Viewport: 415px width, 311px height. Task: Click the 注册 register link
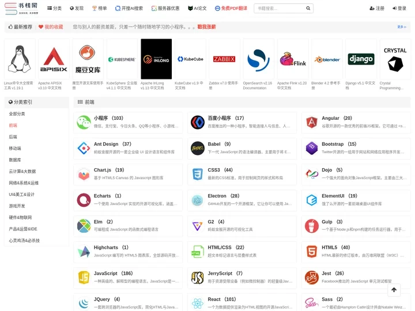377,9
